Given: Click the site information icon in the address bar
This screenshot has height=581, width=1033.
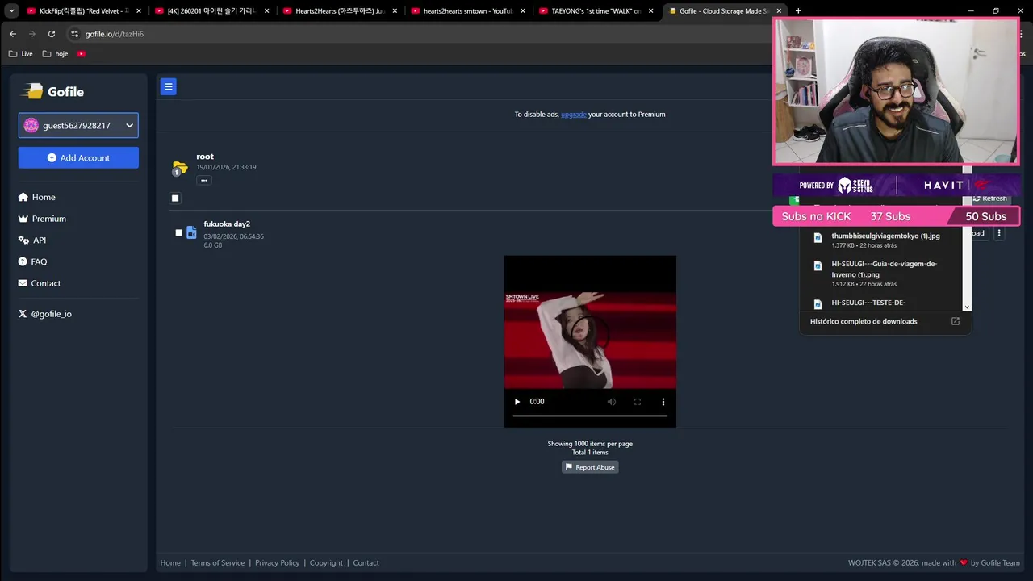Looking at the screenshot, I should [74, 34].
